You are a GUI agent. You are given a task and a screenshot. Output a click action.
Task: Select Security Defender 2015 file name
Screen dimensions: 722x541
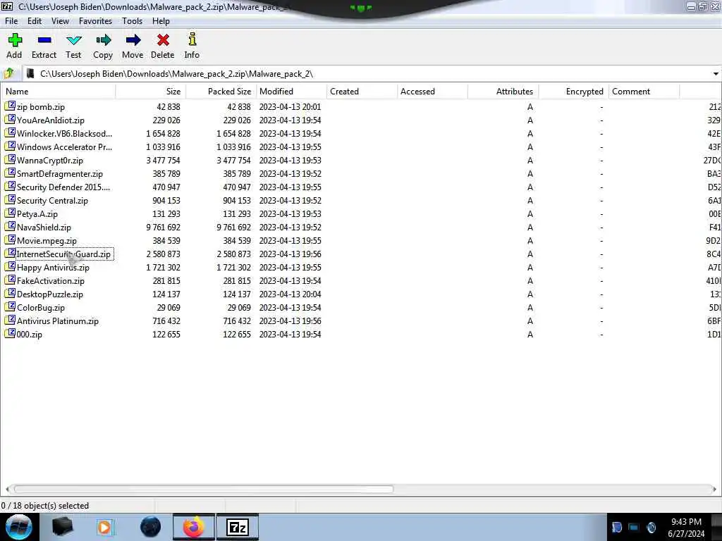tap(63, 187)
